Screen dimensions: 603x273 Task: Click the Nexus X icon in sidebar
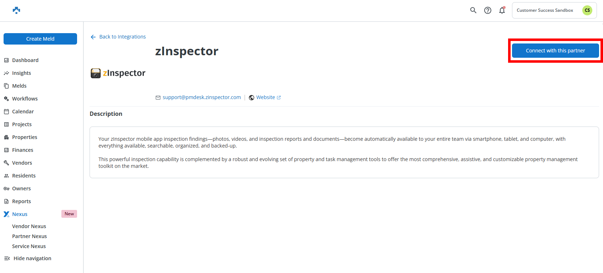click(x=6, y=214)
